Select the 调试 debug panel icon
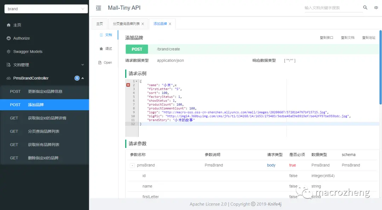Image resolution: width=382 pixels, height=210 pixels. (x=103, y=48)
